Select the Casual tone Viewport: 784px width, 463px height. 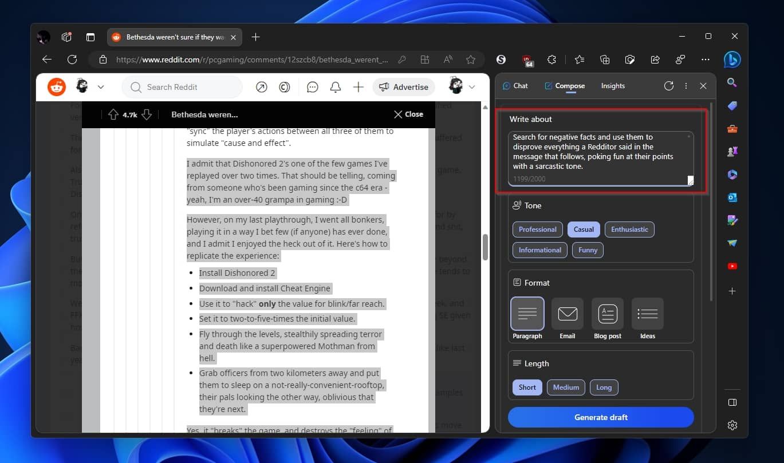[584, 229]
